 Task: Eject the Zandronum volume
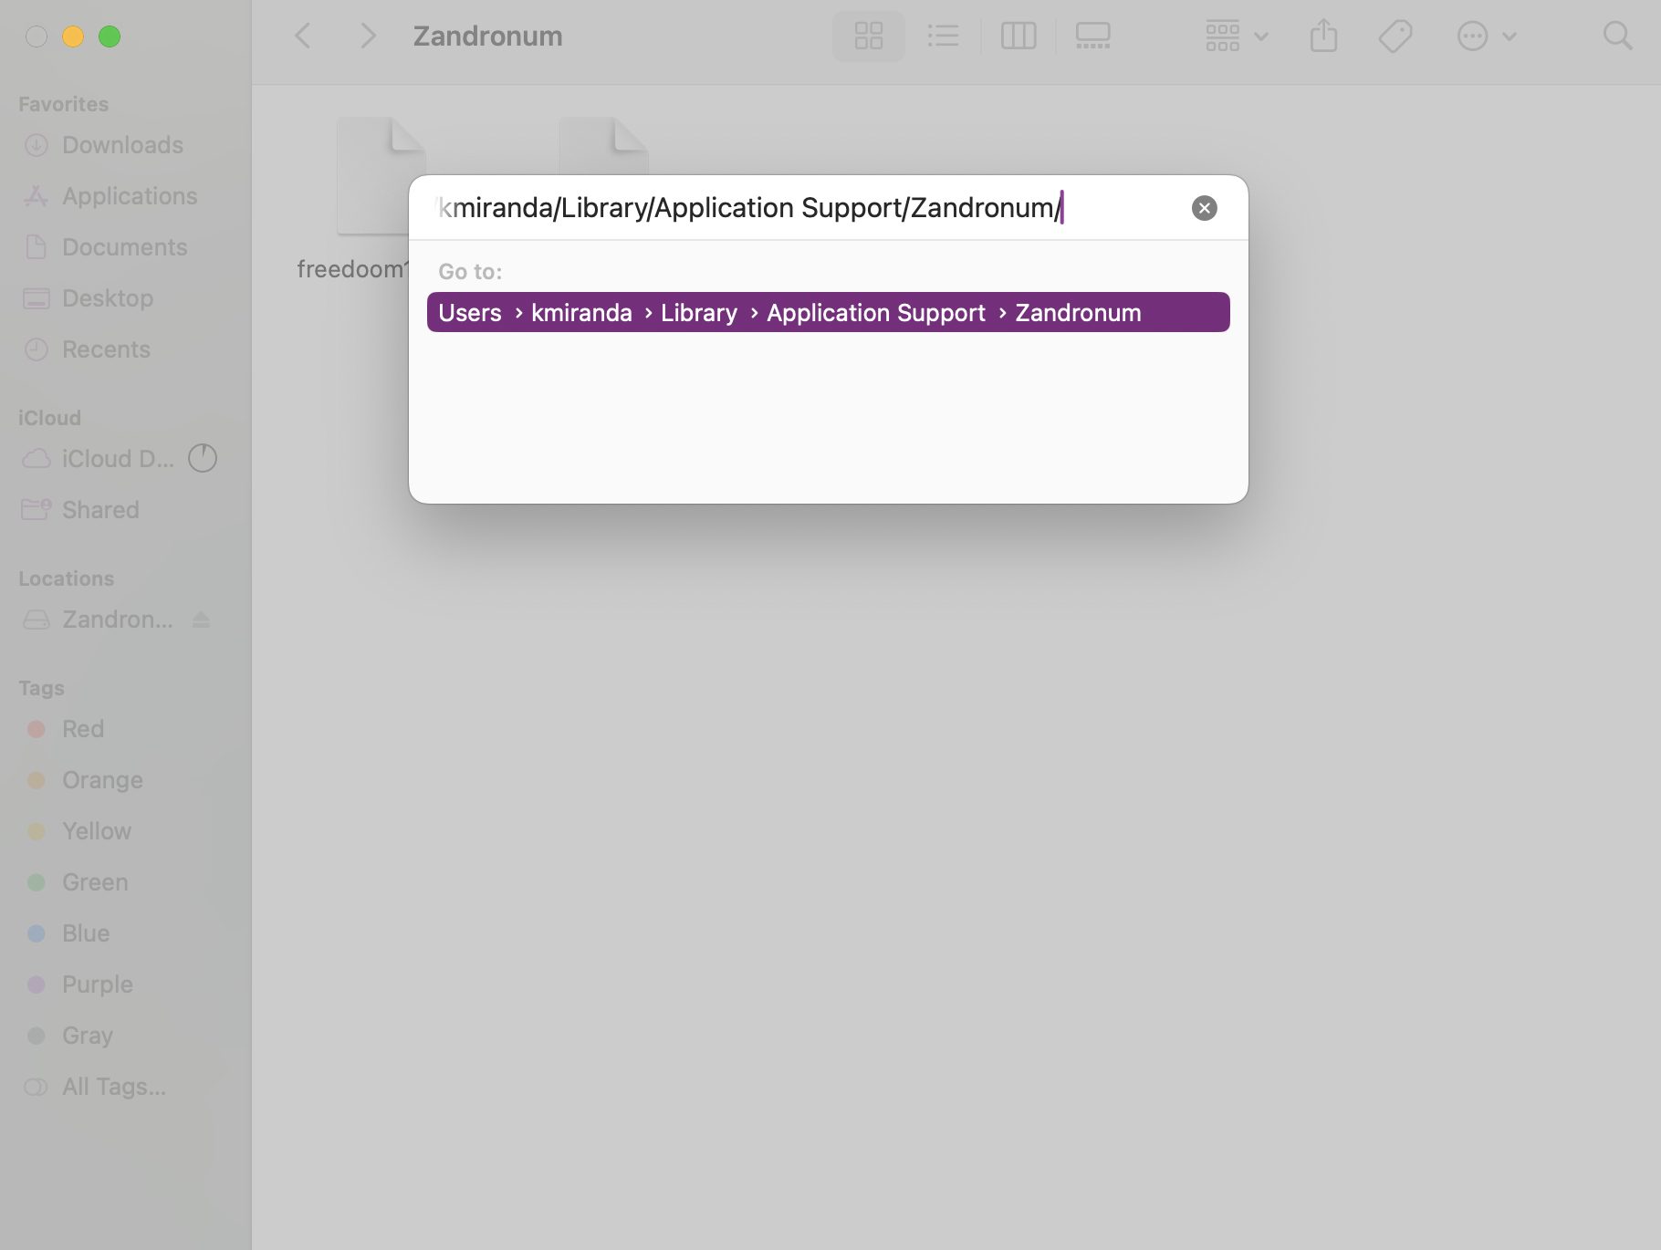click(202, 620)
